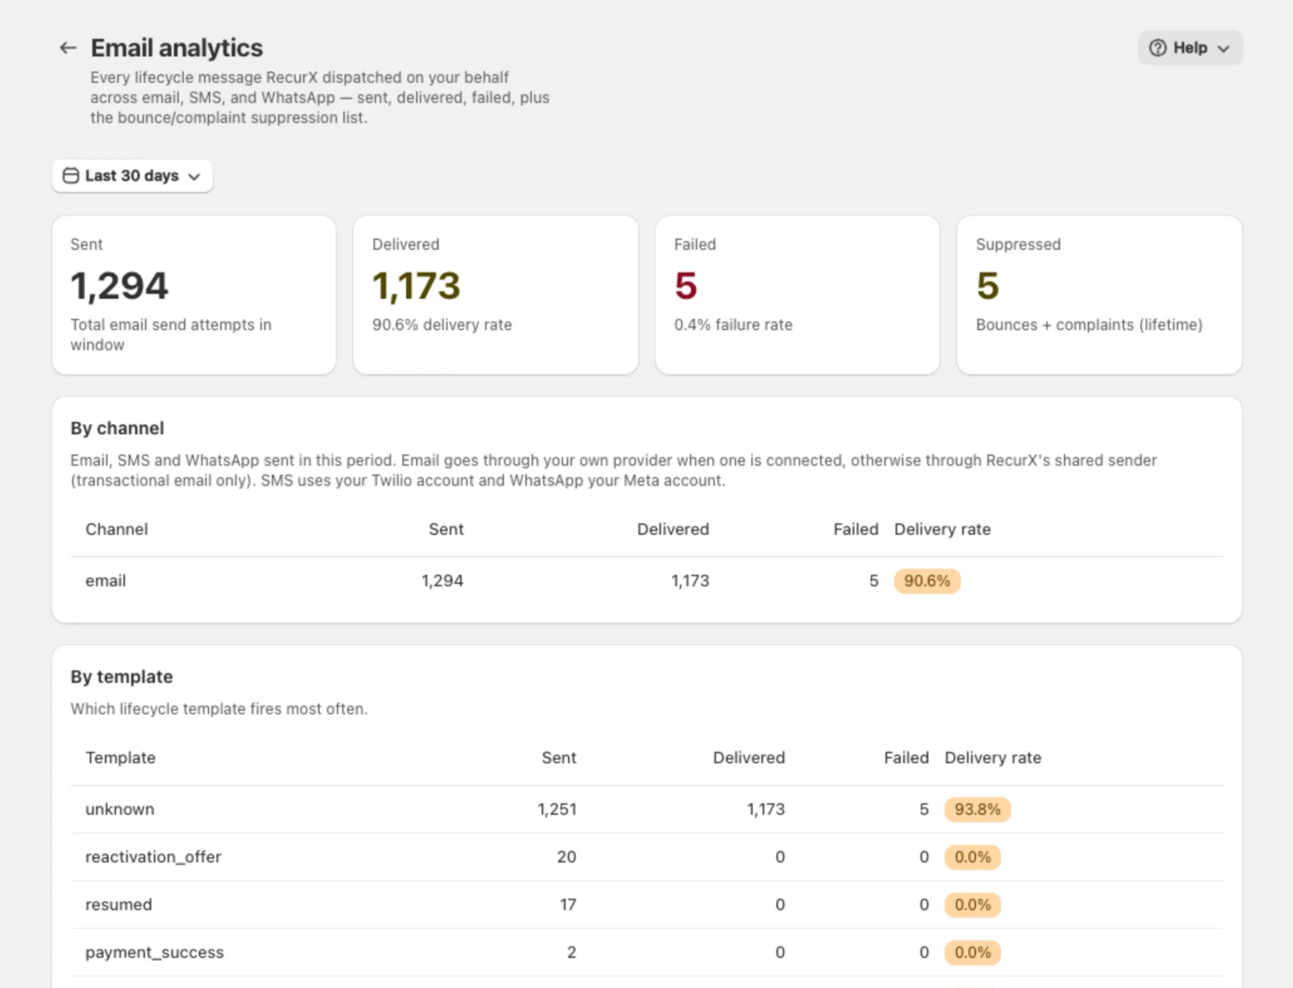This screenshot has width=1293, height=988.
Task: Click the Template column header
Action: (120, 758)
